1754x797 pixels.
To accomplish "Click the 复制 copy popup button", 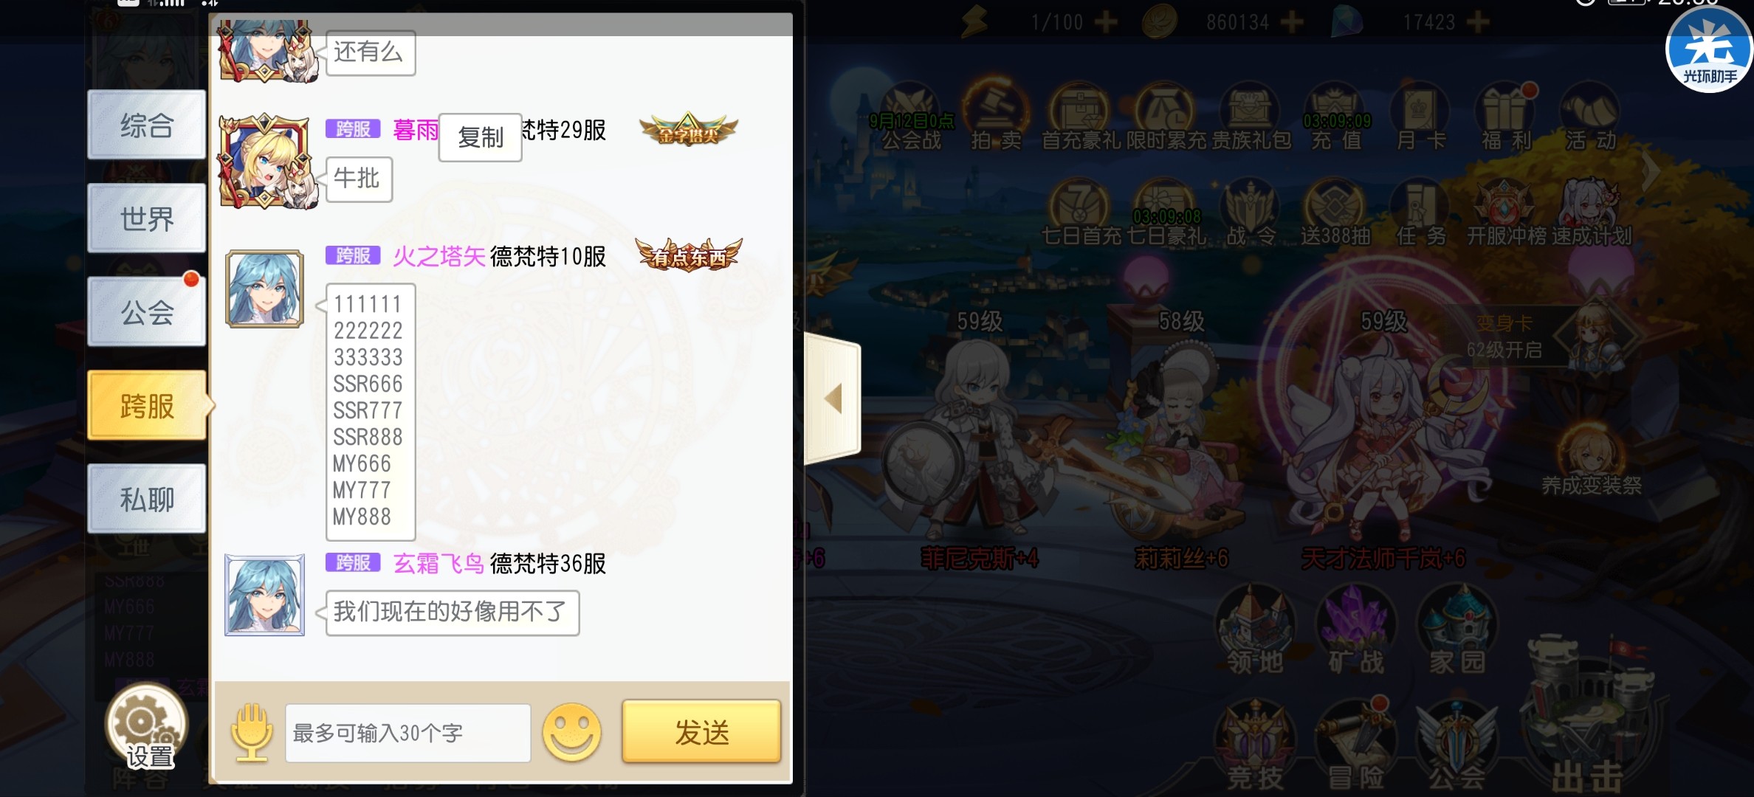I will pyautogui.click(x=481, y=137).
